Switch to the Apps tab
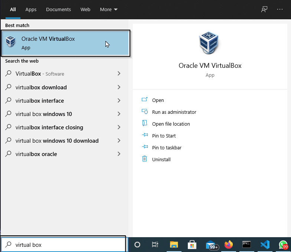 (x=31, y=10)
